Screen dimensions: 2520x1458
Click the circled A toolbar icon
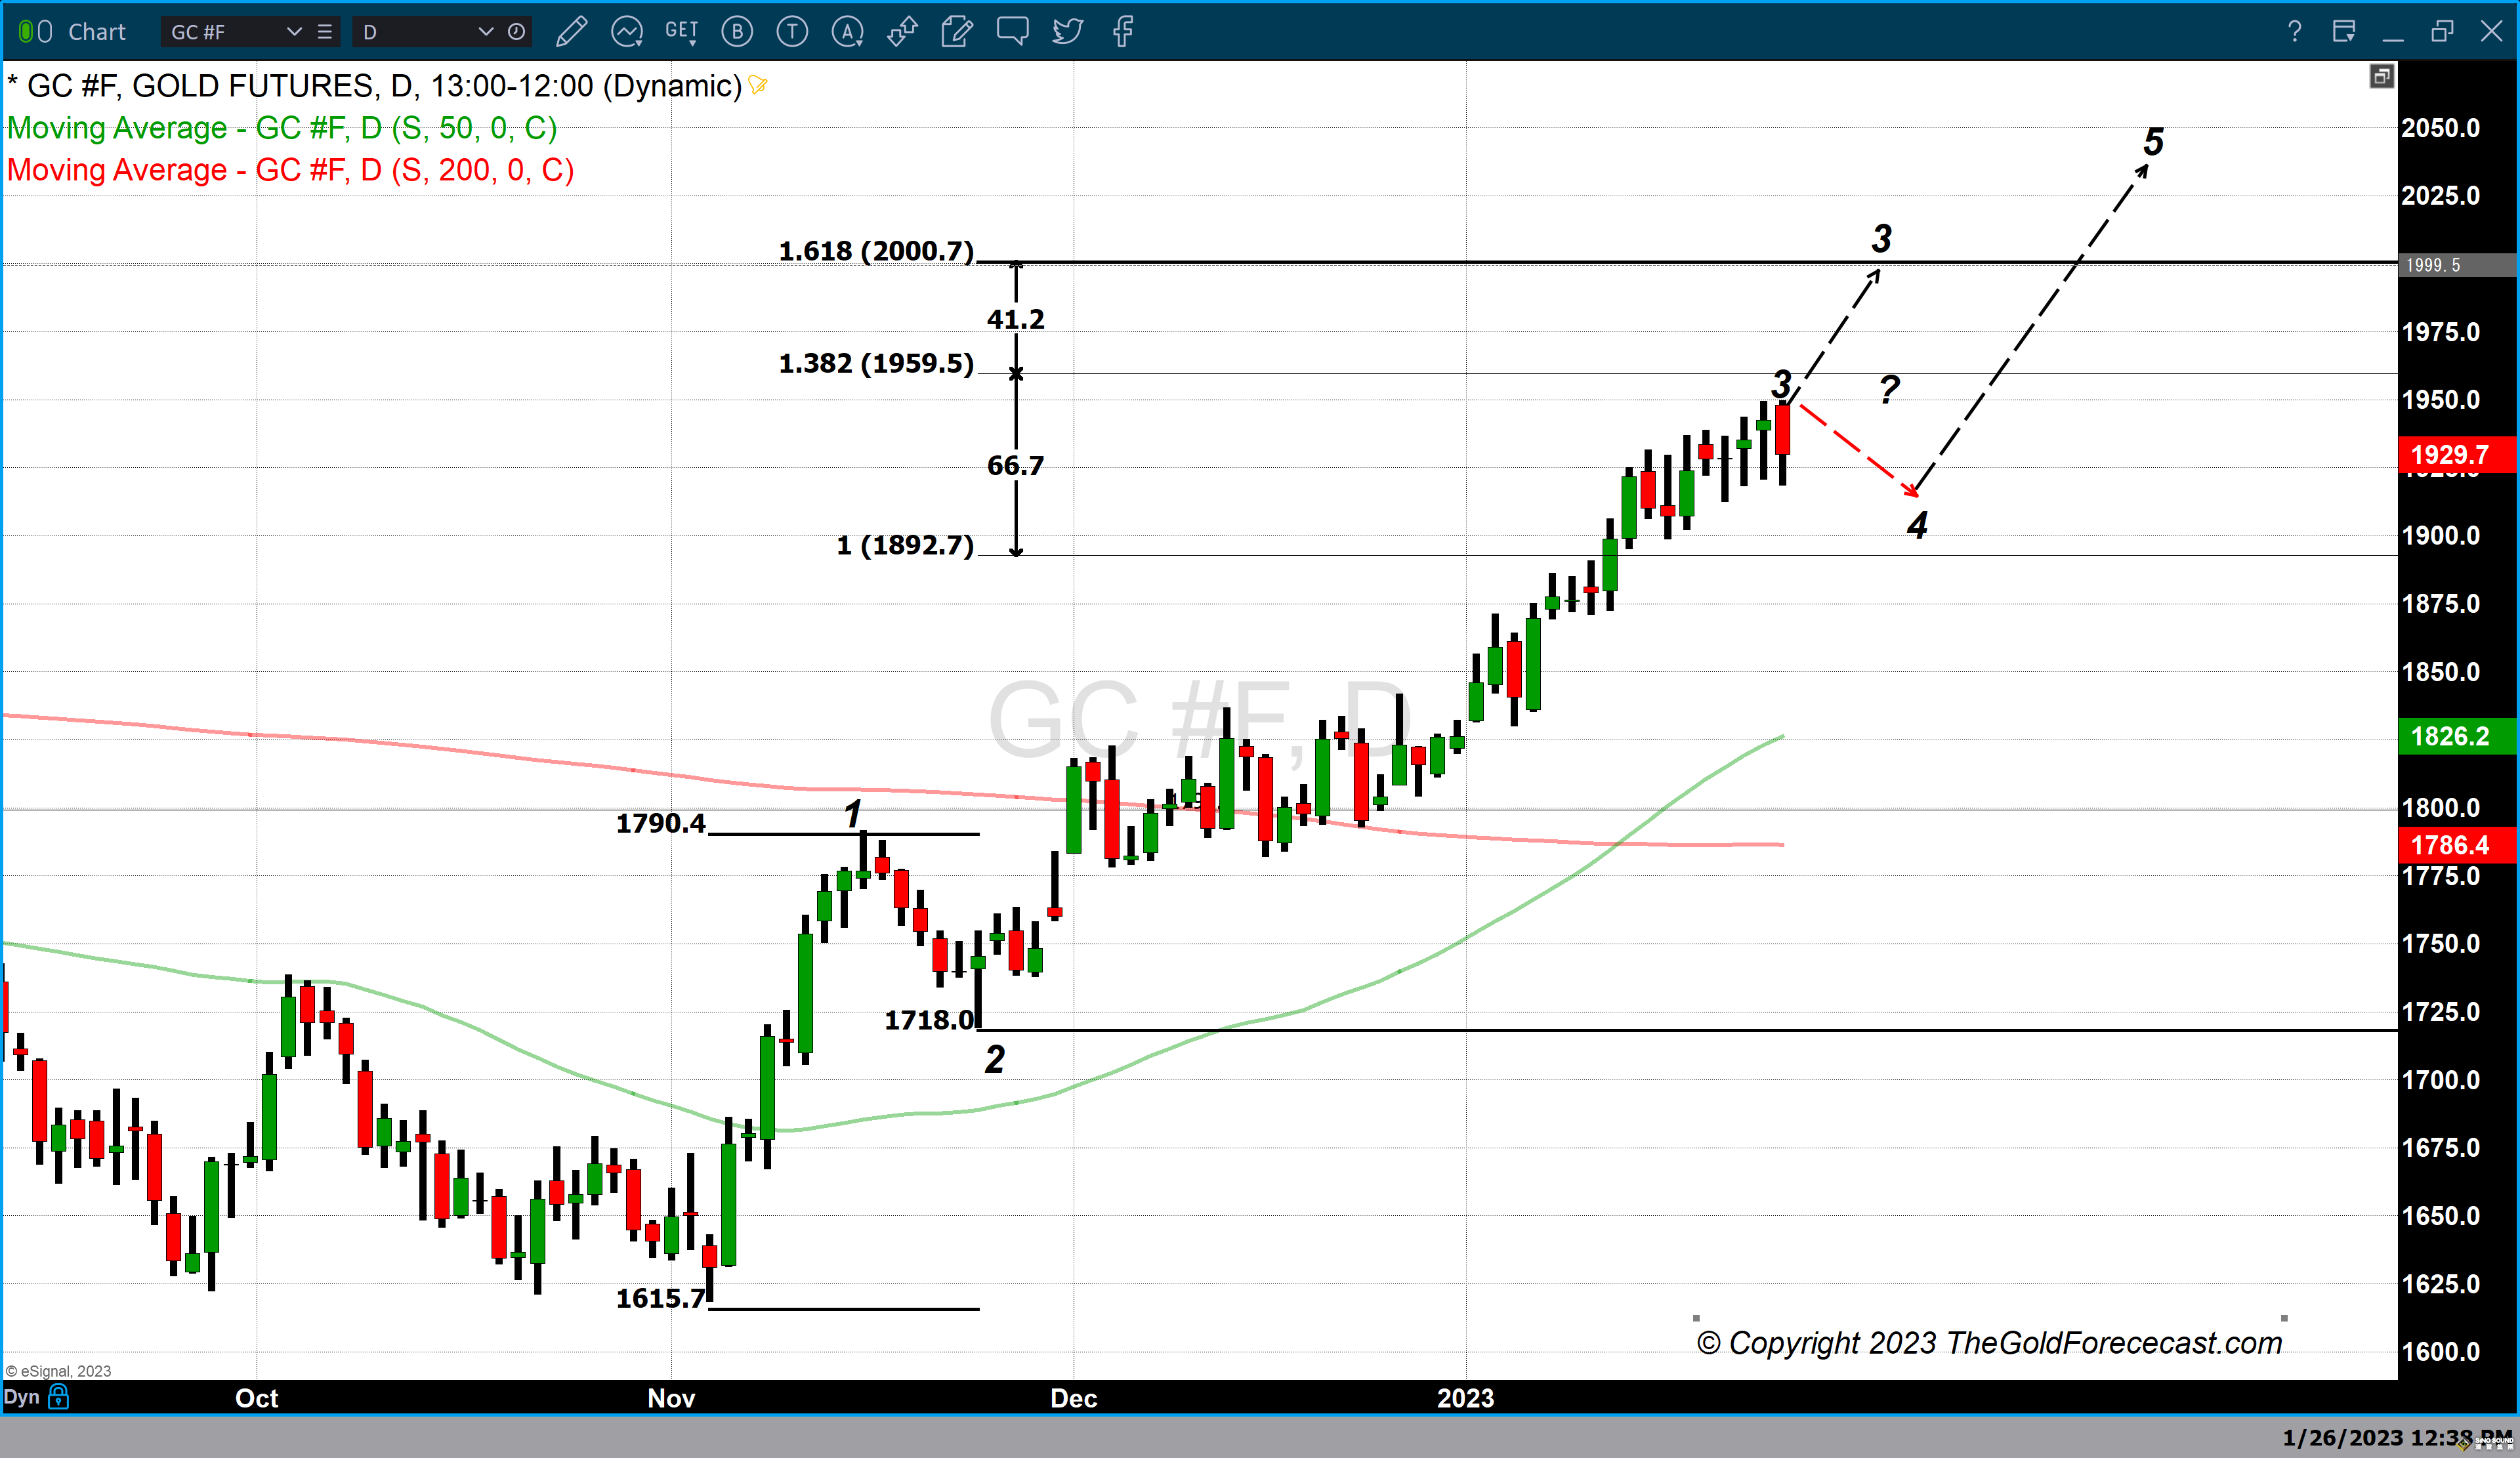[x=847, y=32]
